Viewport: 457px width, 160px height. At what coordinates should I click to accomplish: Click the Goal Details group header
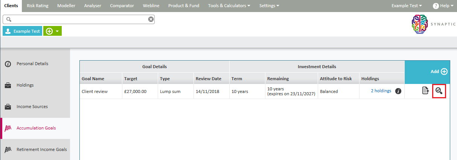click(154, 67)
